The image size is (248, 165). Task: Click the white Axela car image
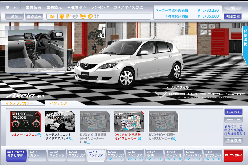(x=129, y=63)
